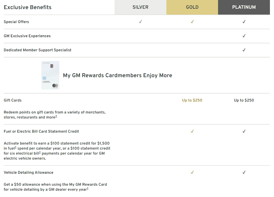The image size is (274, 197).
Task: Click the Gold 'Up to $250' gift card value
Action: tap(192, 100)
